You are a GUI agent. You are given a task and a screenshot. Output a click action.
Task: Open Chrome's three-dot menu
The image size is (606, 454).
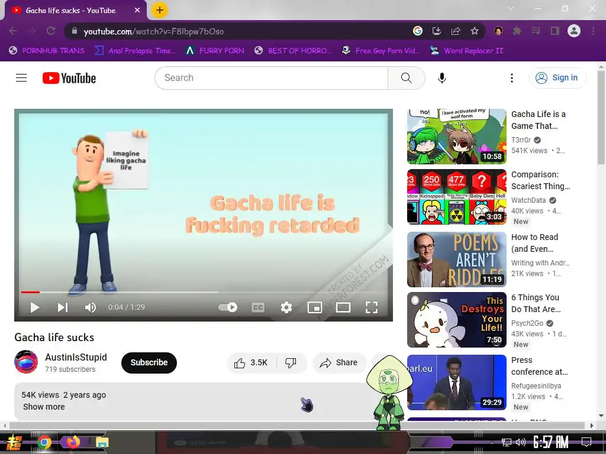[593, 31]
